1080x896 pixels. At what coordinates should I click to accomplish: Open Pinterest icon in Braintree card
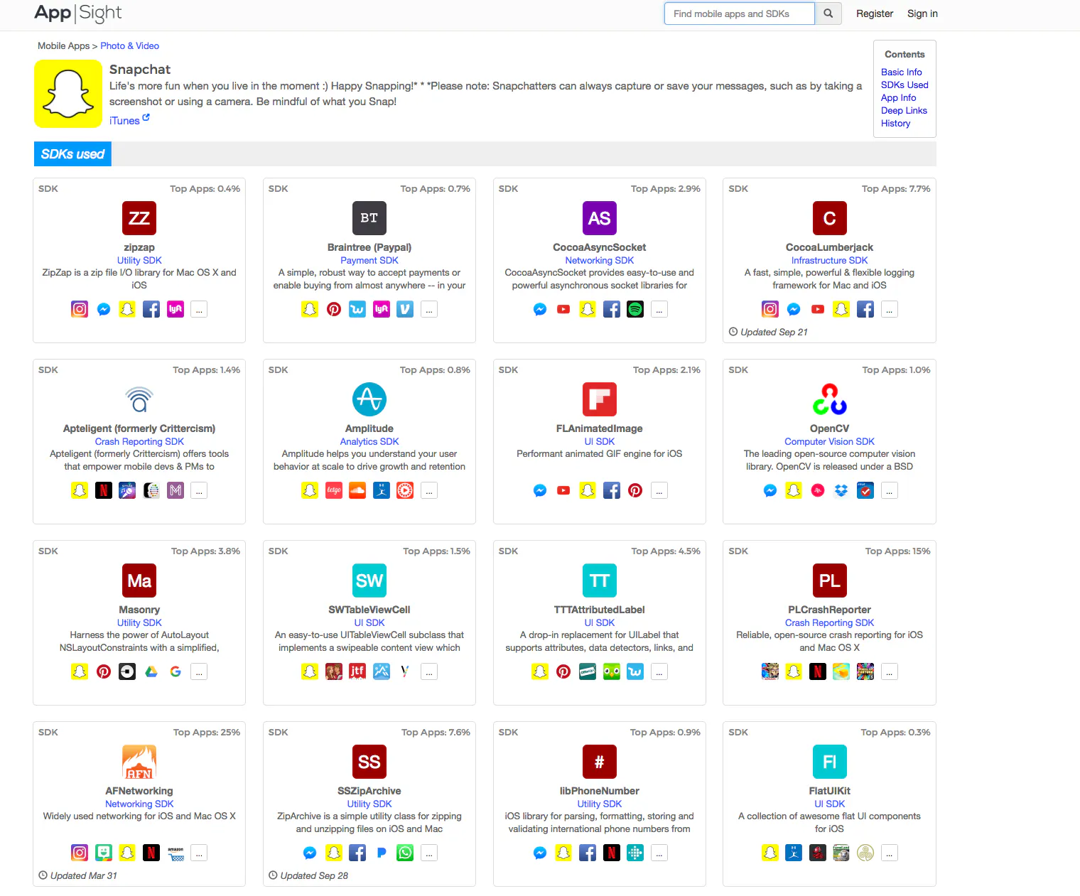(x=334, y=309)
